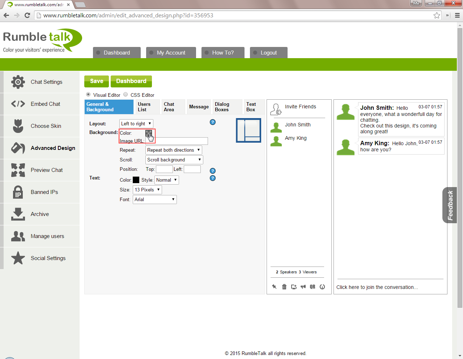Open the Layout dropdown (Left to right)
463x359 pixels.
pos(136,124)
